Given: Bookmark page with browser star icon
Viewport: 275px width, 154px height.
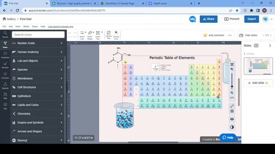Looking at the screenshot, I should coord(237,10).
